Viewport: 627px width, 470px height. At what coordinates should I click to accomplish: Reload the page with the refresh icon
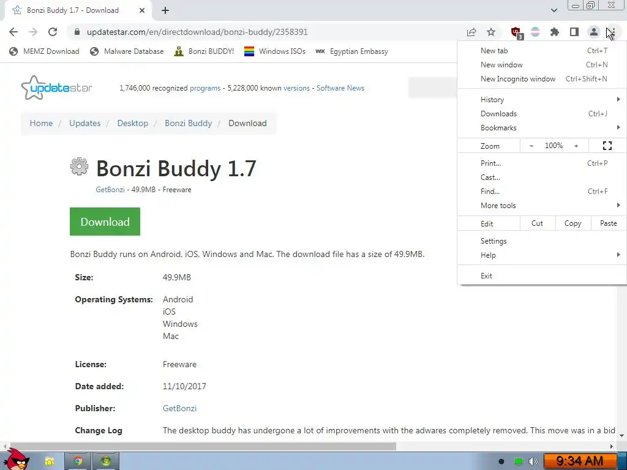[x=53, y=32]
